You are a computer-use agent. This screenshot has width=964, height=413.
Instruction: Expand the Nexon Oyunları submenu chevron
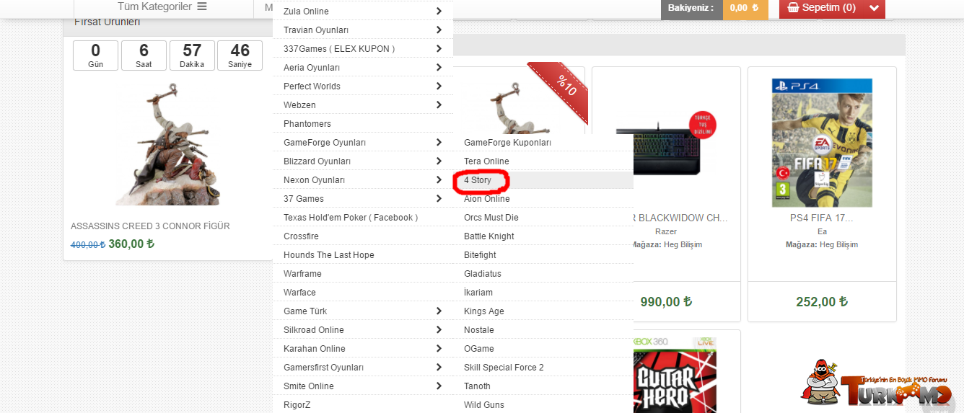tap(439, 179)
